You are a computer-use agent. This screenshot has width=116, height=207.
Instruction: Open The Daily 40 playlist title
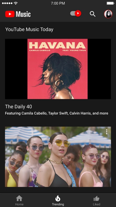18,107
